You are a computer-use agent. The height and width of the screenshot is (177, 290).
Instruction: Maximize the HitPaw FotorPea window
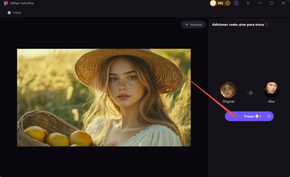[x=272, y=3]
